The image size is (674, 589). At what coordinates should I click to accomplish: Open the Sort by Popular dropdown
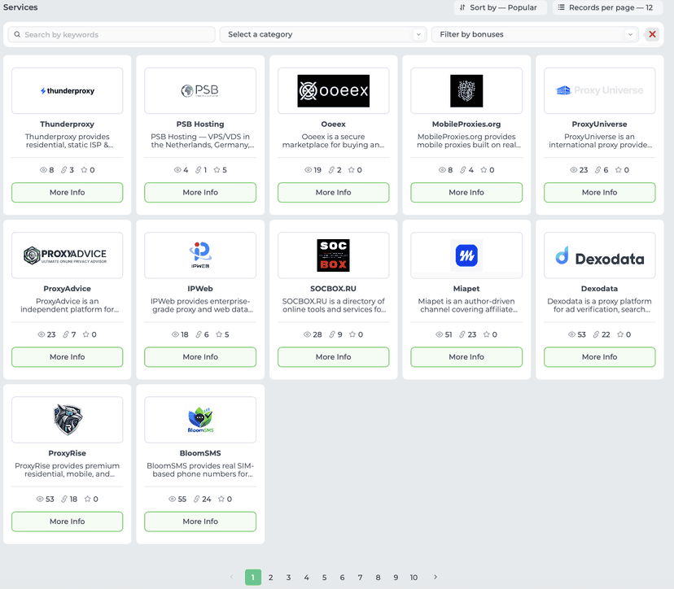[500, 8]
